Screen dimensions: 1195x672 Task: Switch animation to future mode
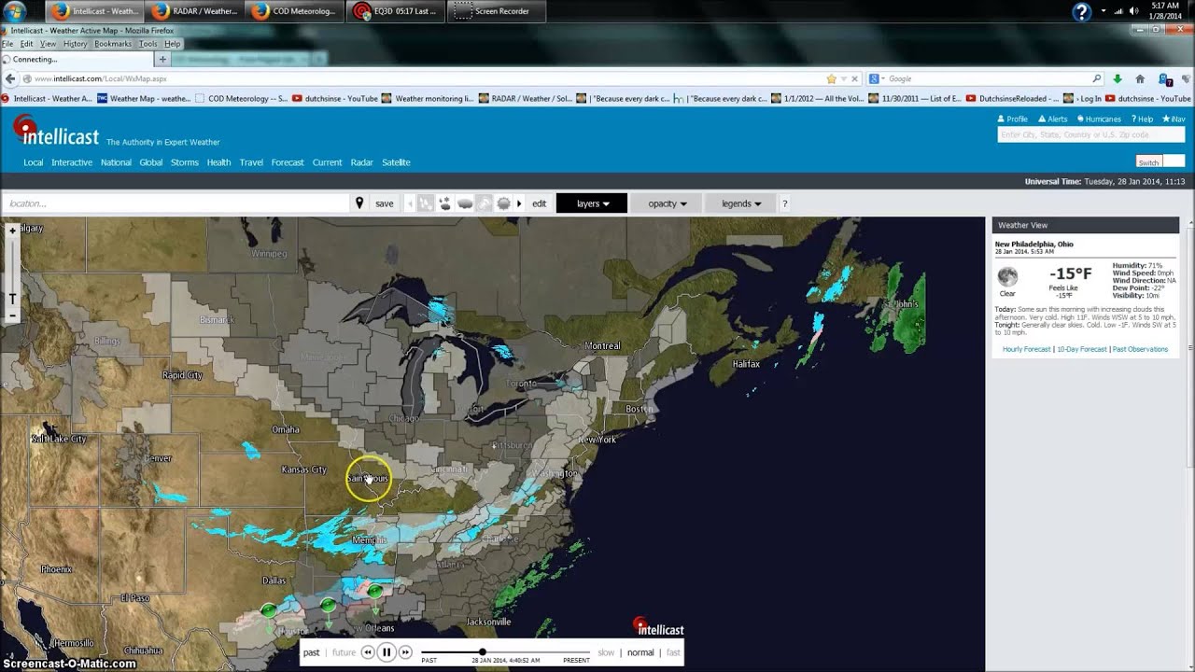point(344,652)
